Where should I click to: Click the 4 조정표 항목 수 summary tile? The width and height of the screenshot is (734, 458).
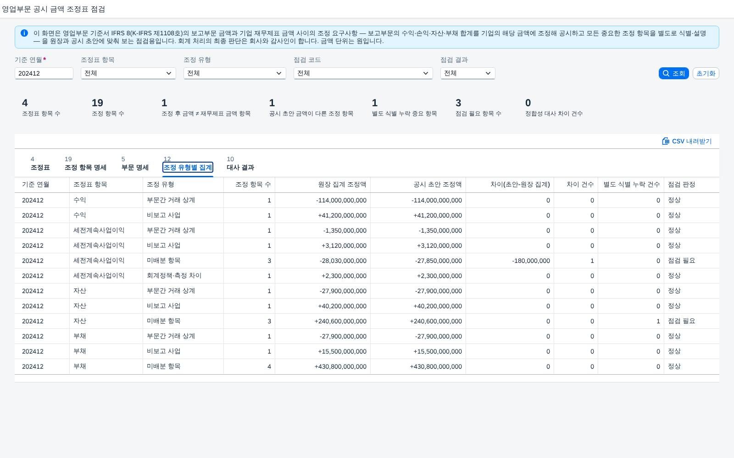(41, 107)
